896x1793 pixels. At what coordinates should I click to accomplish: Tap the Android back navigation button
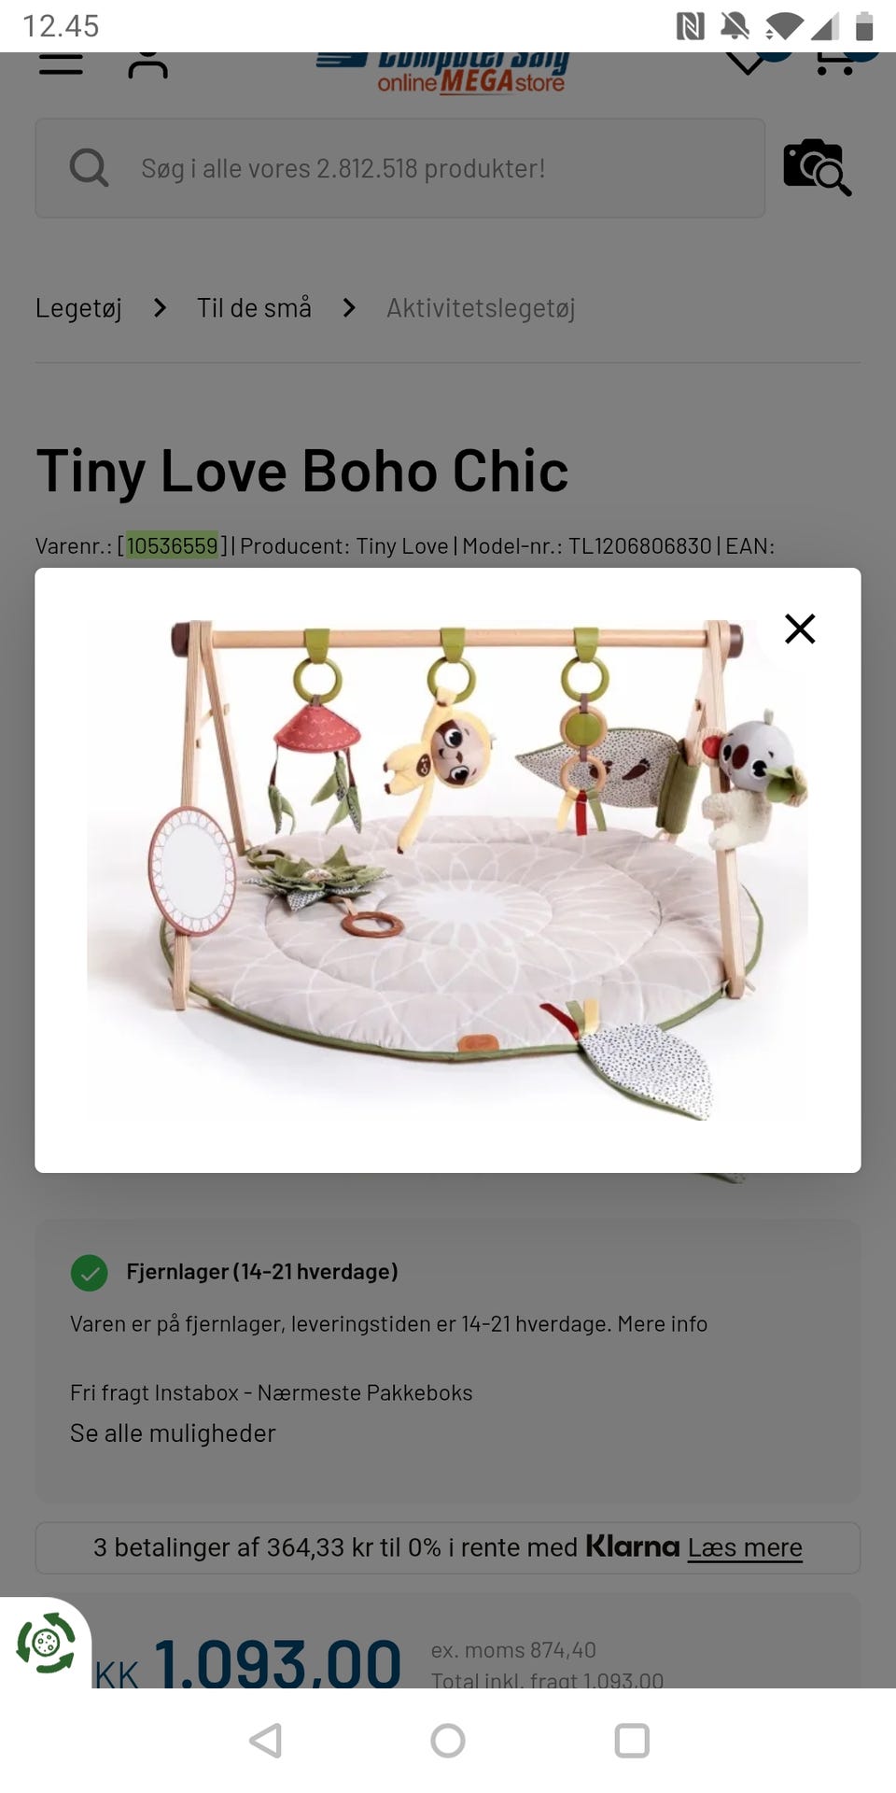pyautogui.click(x=266, y=1741)
